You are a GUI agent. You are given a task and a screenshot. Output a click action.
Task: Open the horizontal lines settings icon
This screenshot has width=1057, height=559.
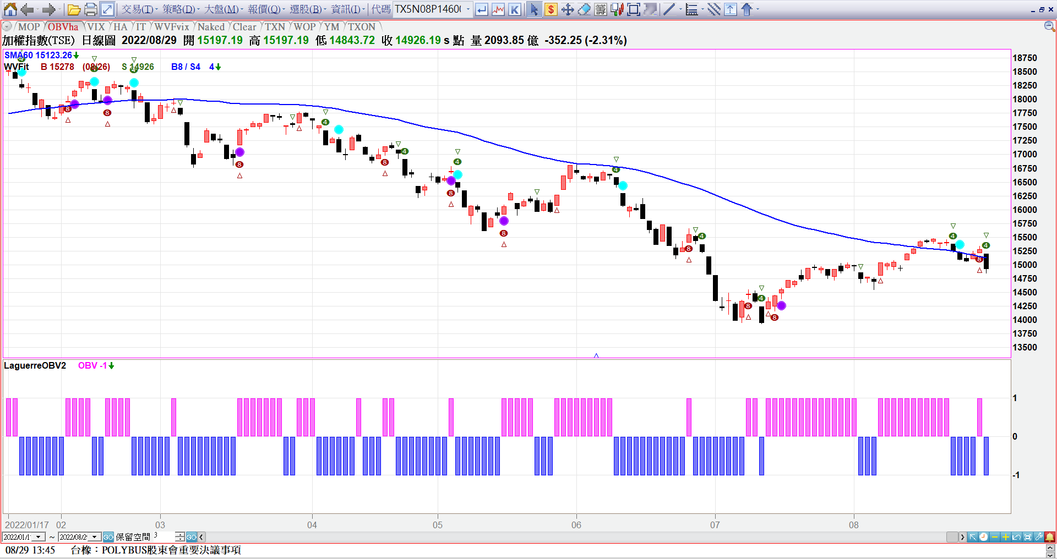pos(601,9)
